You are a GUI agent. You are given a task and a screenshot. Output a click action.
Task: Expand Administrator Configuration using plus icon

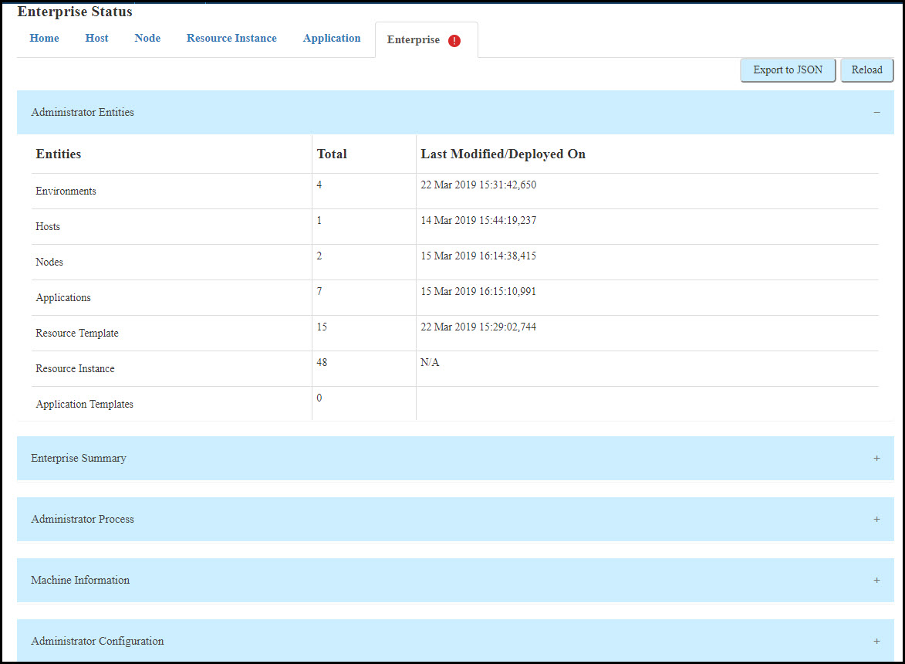876,642
